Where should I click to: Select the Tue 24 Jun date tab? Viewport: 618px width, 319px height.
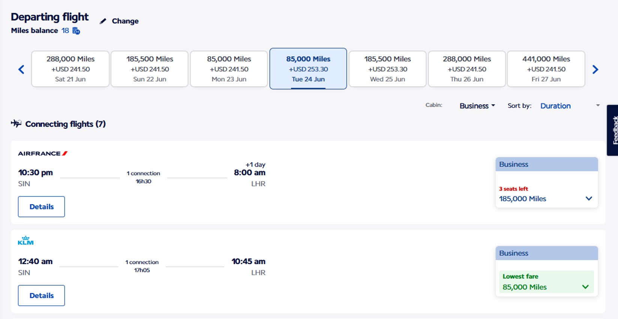308,69
